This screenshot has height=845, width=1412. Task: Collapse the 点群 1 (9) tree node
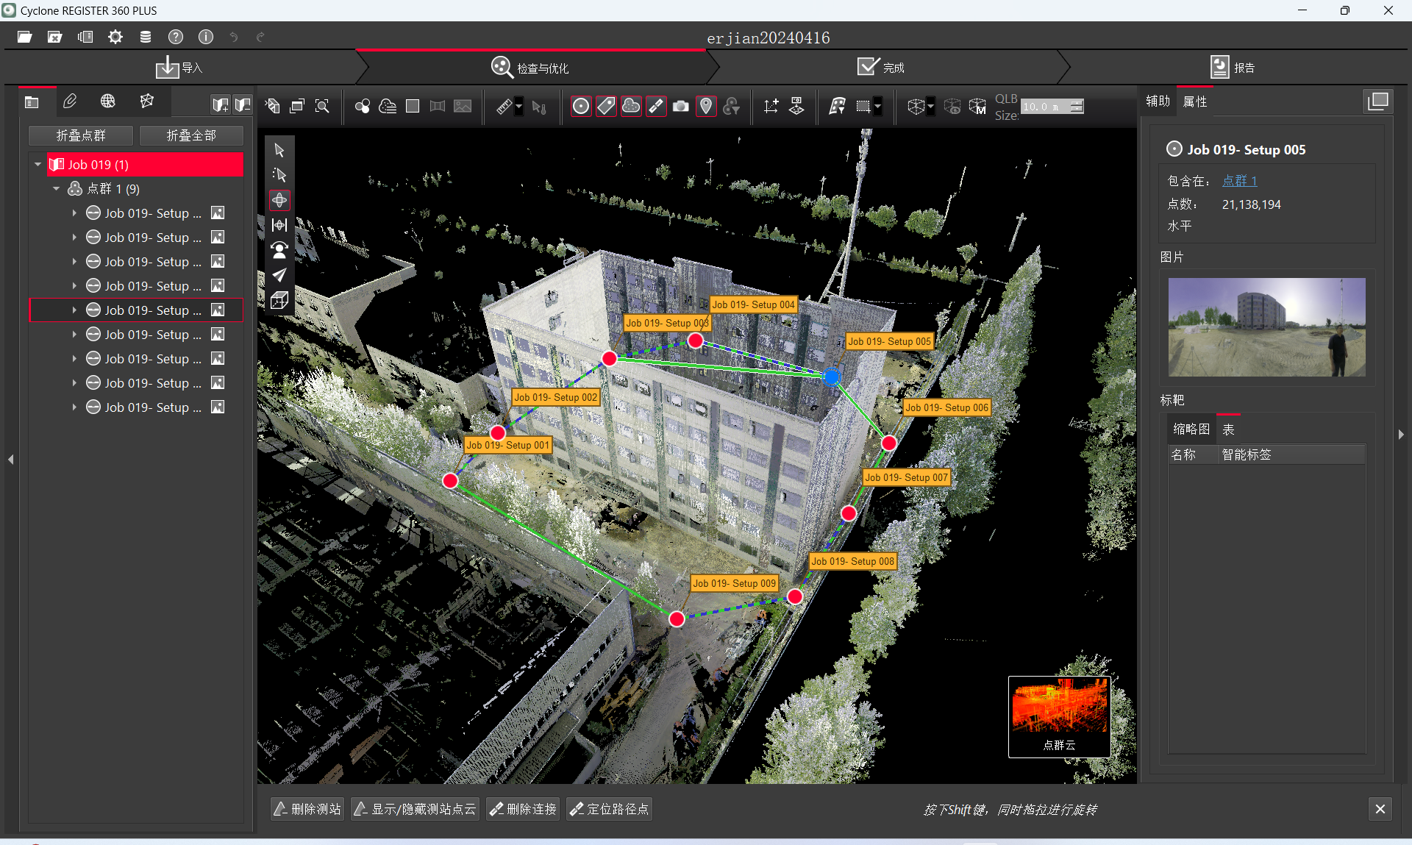pos(57,189)
